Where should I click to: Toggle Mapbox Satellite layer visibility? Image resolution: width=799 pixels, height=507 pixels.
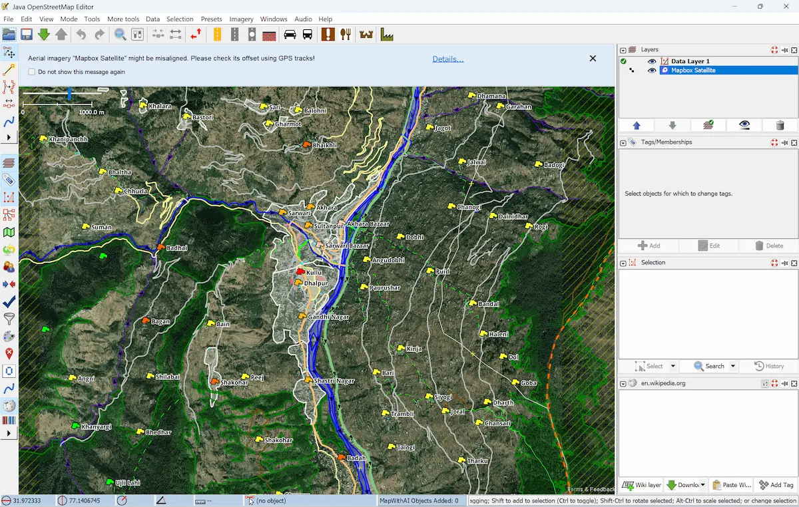tap(652, 70)
